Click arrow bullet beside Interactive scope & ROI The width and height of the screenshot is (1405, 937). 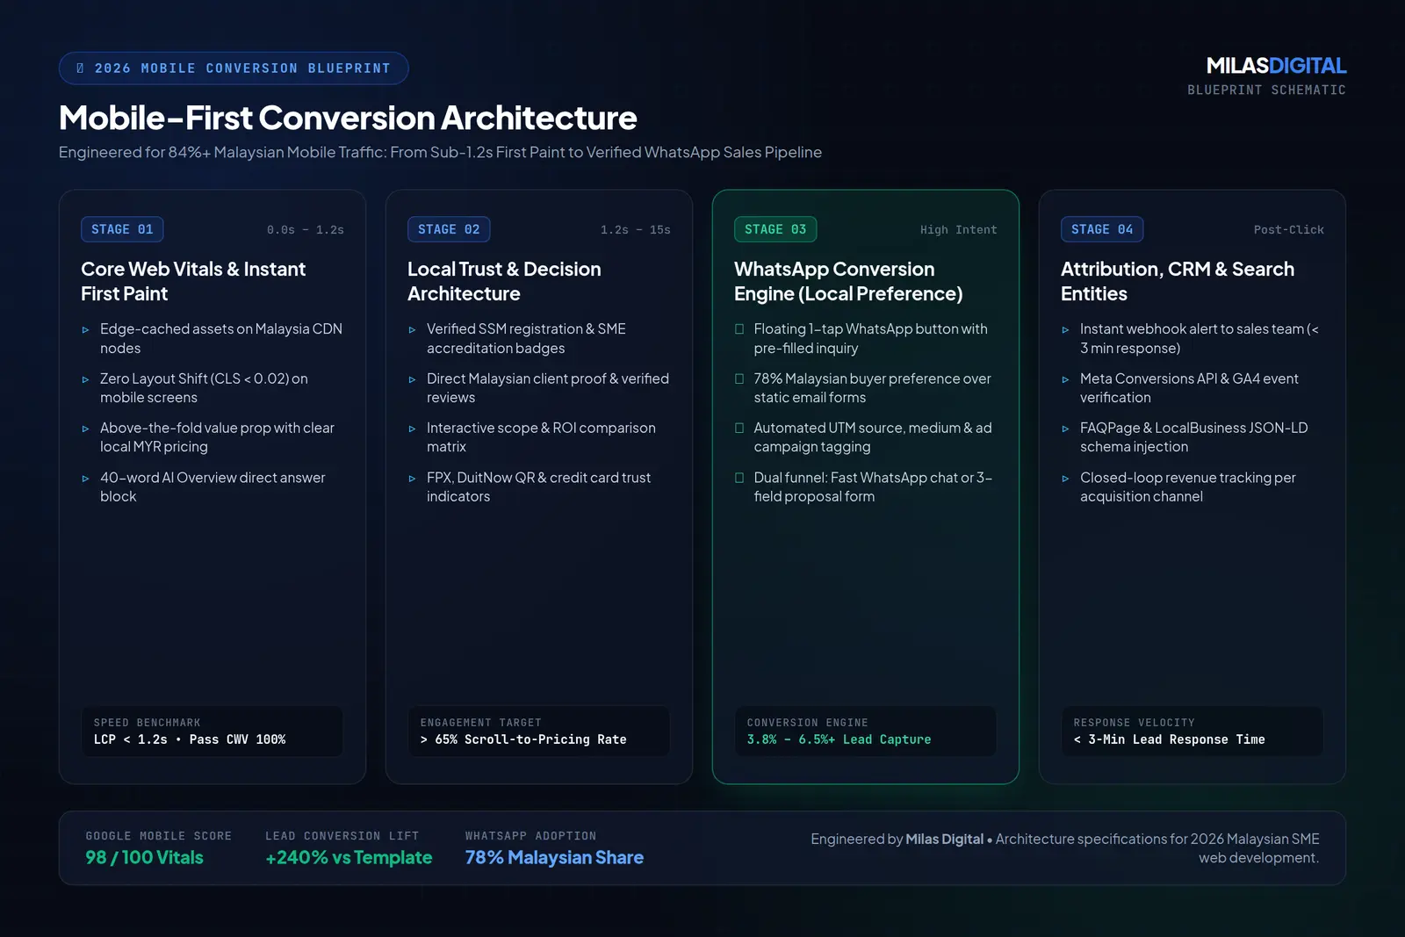(x=412, y=429)
